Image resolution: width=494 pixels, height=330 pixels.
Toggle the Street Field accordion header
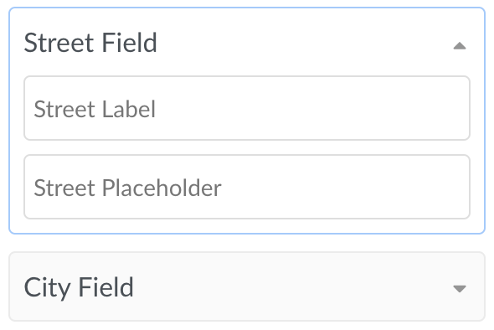point(247,43)
